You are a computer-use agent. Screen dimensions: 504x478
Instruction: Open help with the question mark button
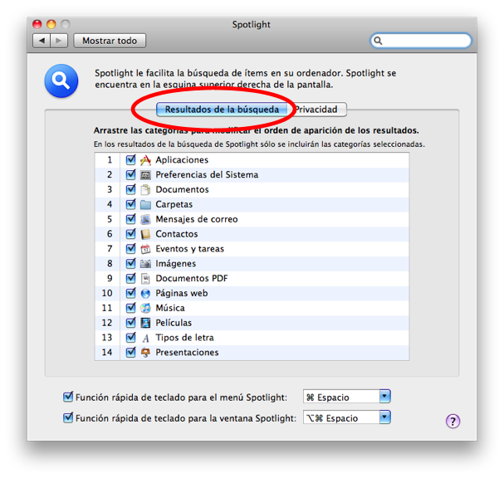(x=453, y=421)
